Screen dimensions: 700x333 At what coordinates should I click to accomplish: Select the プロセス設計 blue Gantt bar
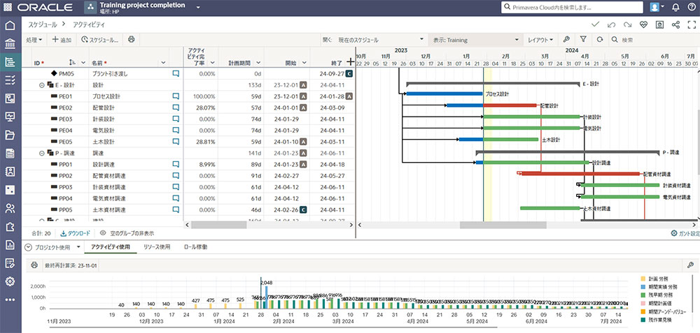click(444, 94)
